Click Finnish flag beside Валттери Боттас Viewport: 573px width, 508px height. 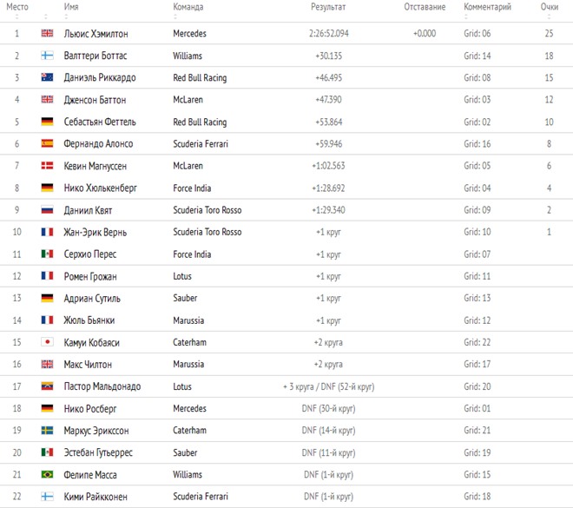47,56
